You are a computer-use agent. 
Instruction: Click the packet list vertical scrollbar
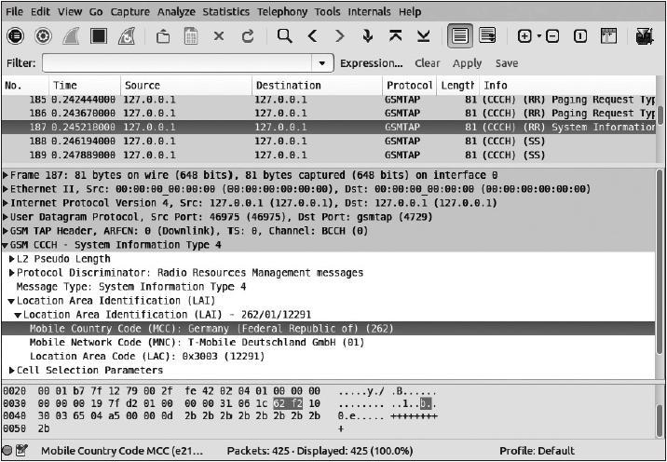tap(660, 126)
